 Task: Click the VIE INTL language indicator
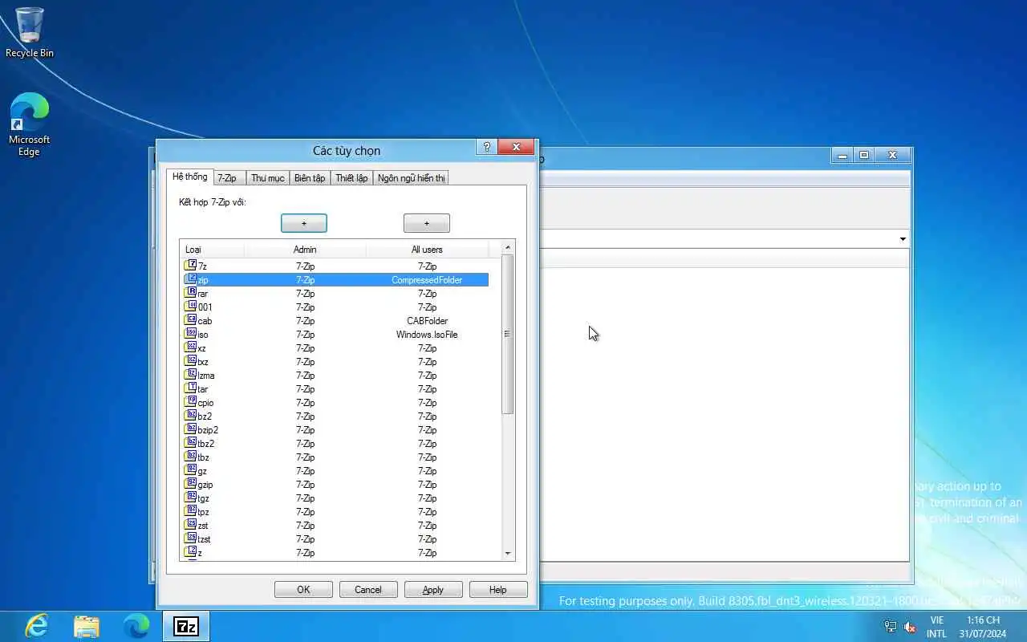[936, 627]
